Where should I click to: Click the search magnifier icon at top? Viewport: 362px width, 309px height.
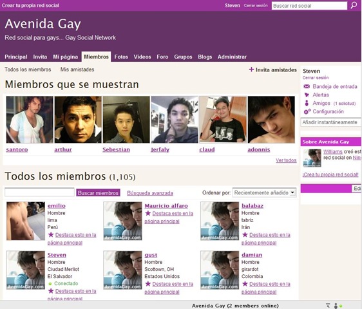(x=354, y=5)
